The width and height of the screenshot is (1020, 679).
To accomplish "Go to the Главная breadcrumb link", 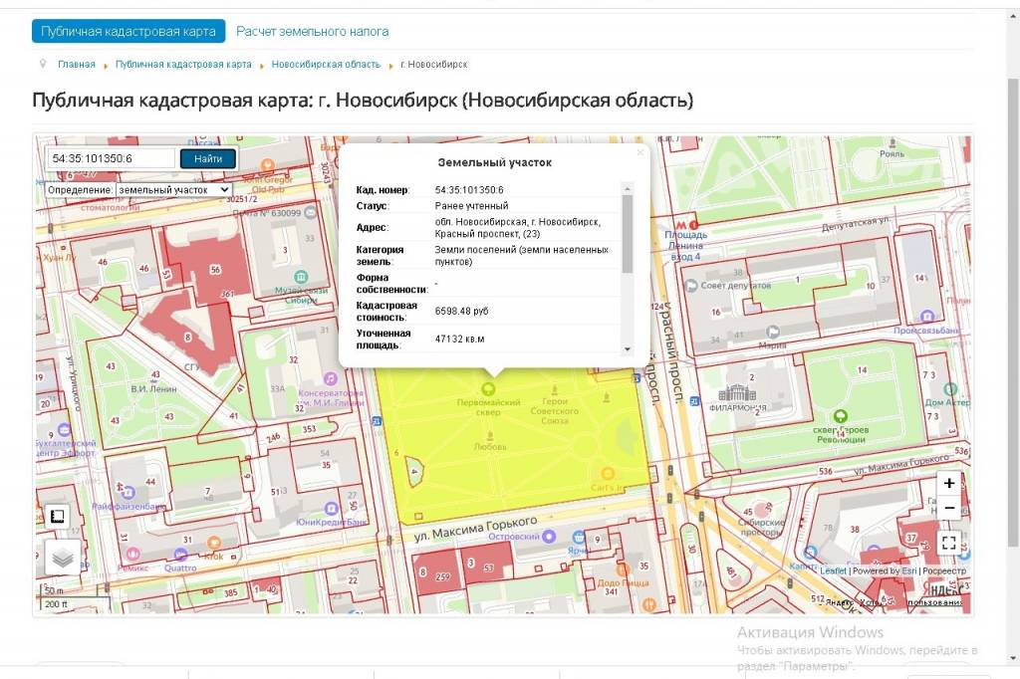I will (77, 65).
